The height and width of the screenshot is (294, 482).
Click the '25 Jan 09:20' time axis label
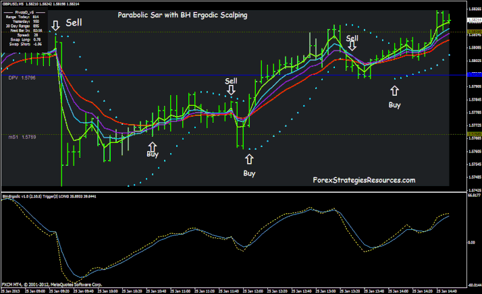59,291
